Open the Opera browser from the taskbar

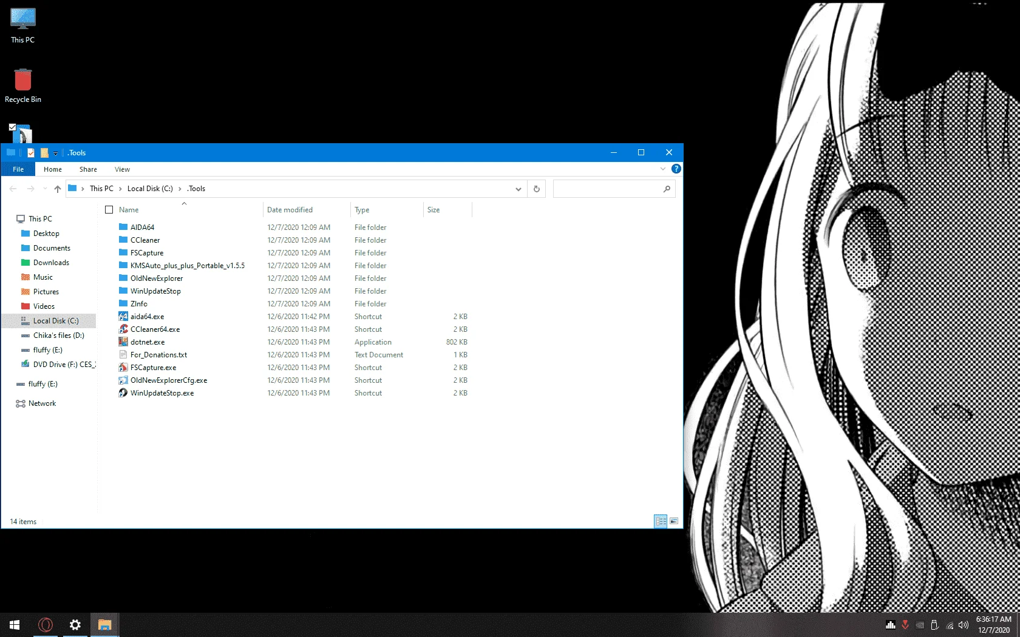click(x=46, y=625)
